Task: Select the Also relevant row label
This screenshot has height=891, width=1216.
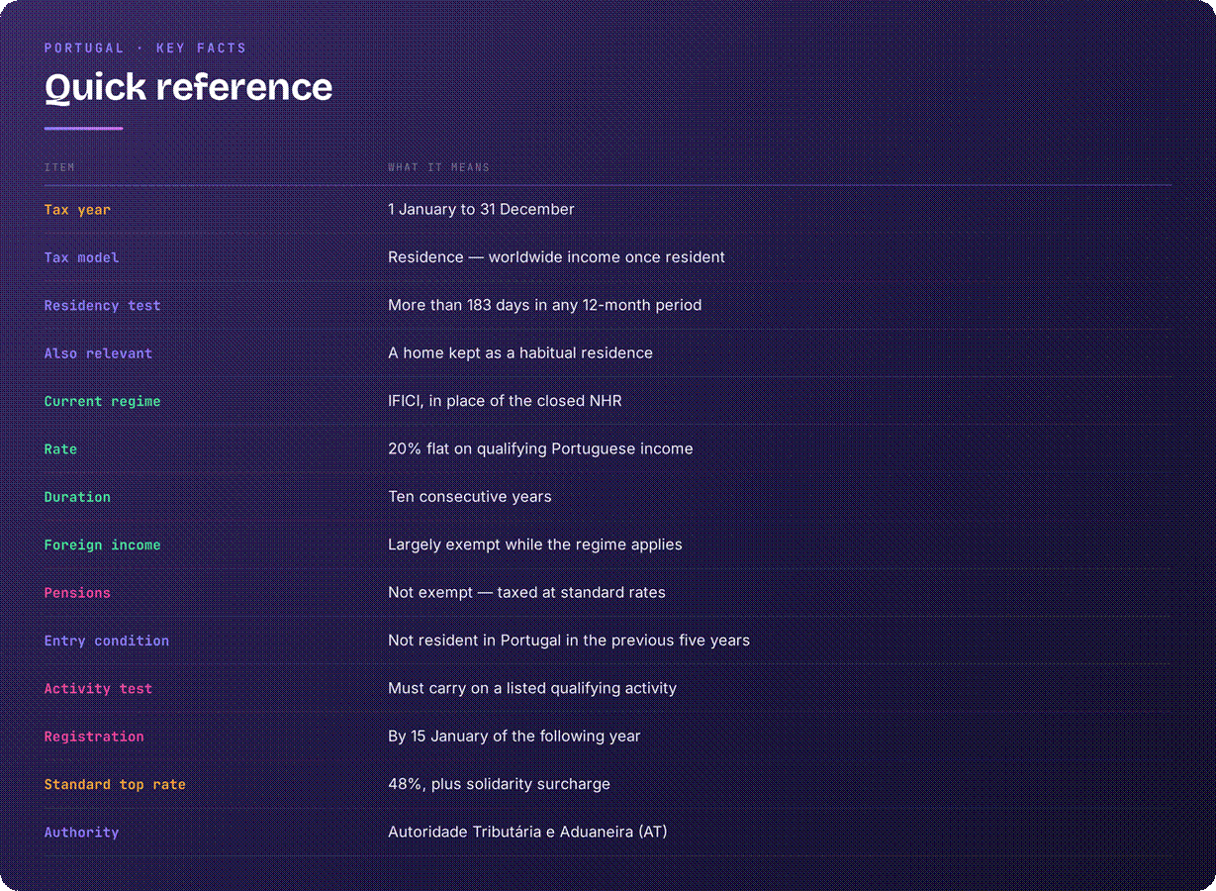Action: click(x=98, y=353)
